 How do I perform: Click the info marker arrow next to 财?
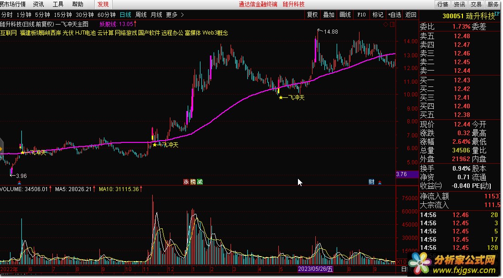click(x=380, y=182)
